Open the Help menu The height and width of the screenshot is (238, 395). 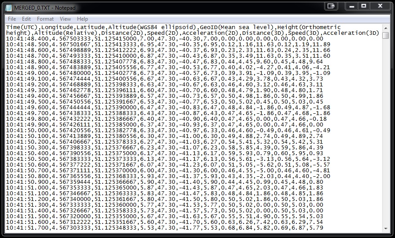click(82, 19)
